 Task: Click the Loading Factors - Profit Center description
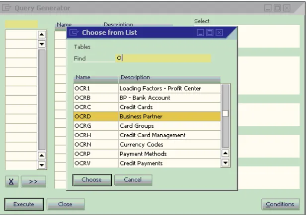pos(160,89)
